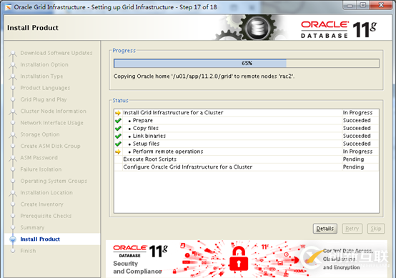Select Configure Oracle Grid Infrastructure row
This screenshot has width=396, height=278.
[247, 167]
